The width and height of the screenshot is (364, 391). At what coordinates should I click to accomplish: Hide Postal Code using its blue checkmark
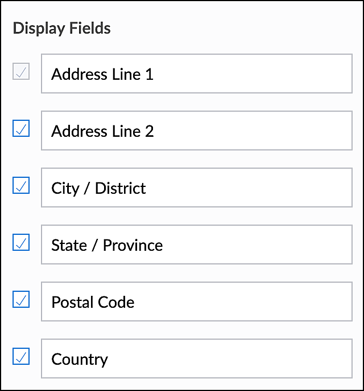click(21, 300)
